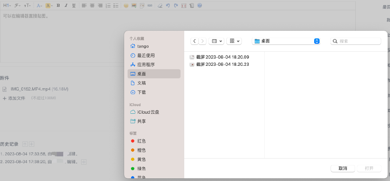Click the insert link icon in editor toolbar
390x181 pixels.
click(x=150, y=6)
